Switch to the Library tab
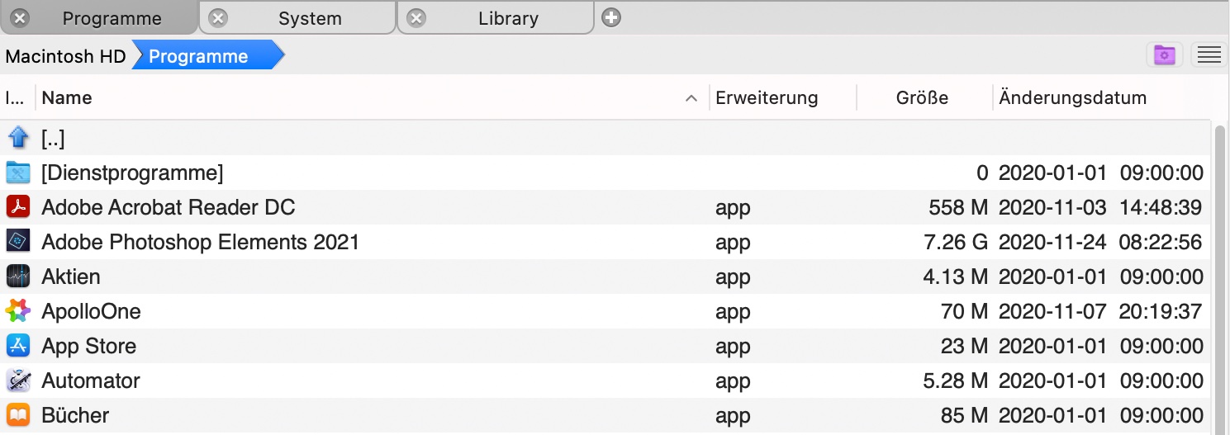The width and height of the screenshot is (1230, 435). point(508,18)
